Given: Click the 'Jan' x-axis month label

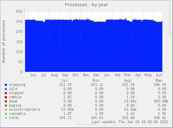Looking at the screenshot, I should click(x=107, y=75).
